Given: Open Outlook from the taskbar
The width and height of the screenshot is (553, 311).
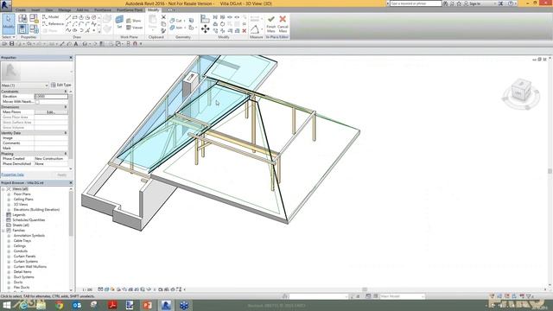Looking at the screenshot, I should pyautogui.click(x=77, y=305).
